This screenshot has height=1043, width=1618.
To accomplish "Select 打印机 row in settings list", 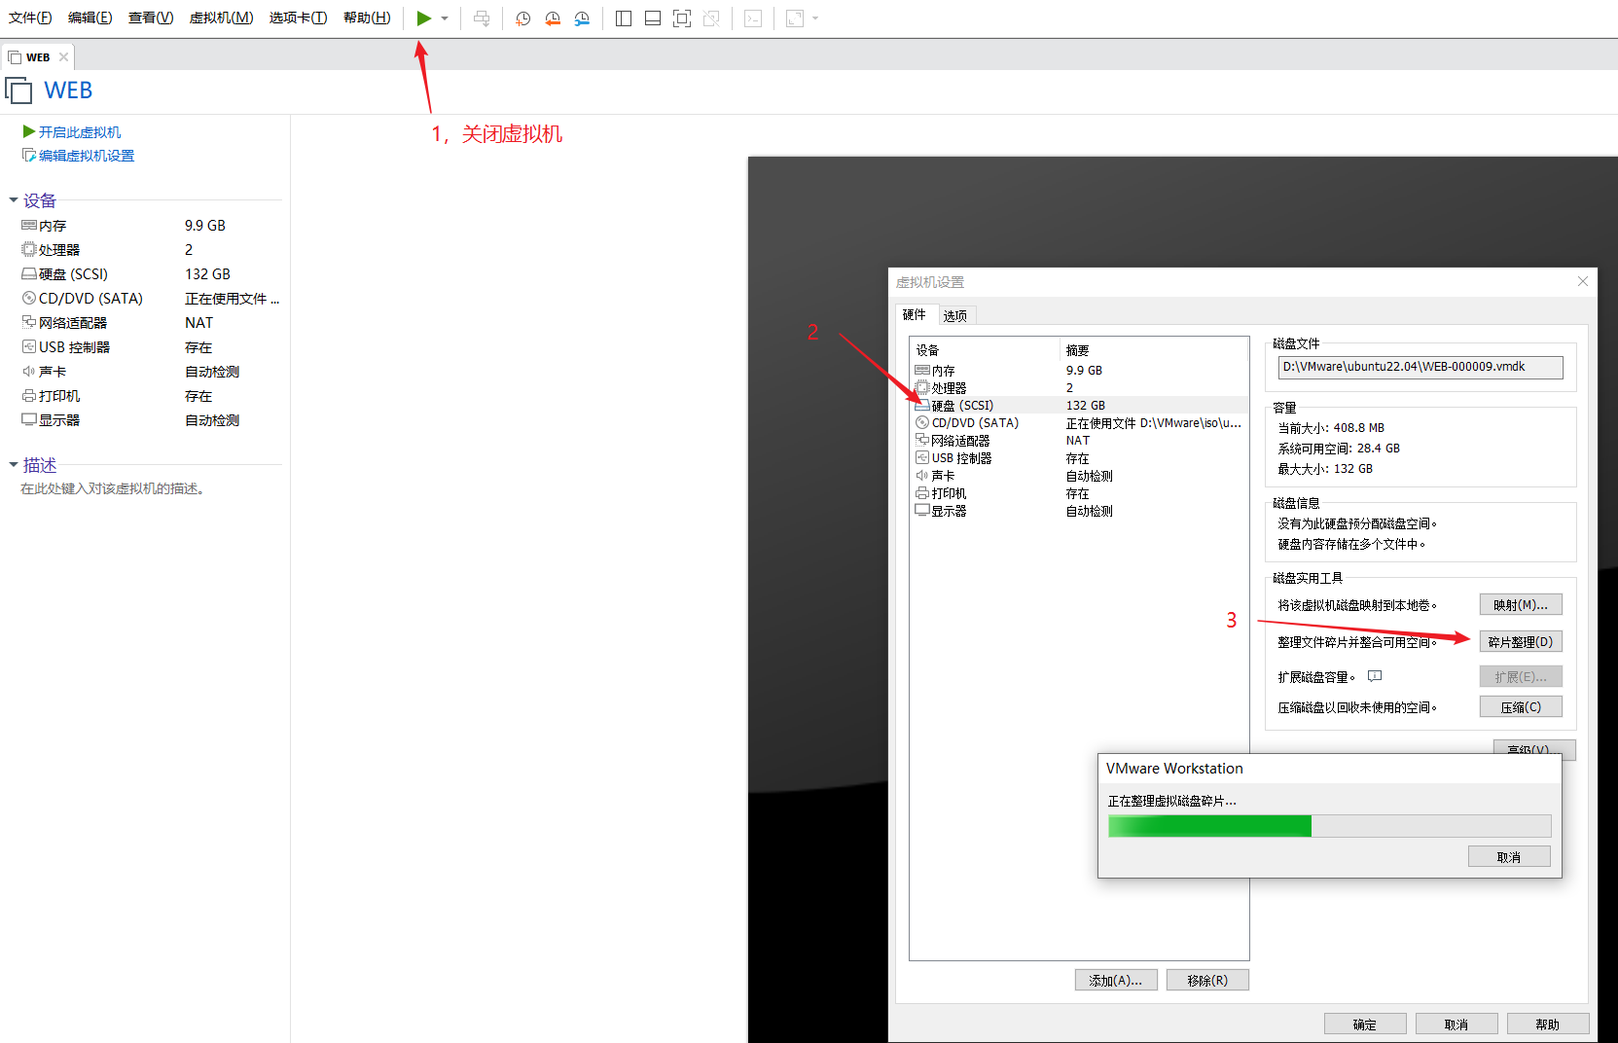I will tap(1080, 493).
